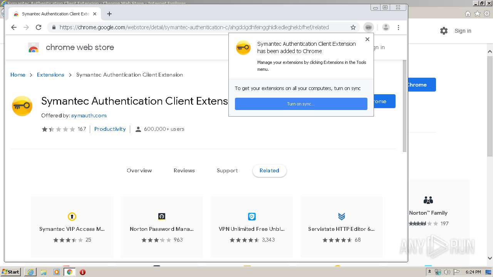493x277 pixels.
Task: Open the Symantec extension toolbar icon
Action: (369, 27)
